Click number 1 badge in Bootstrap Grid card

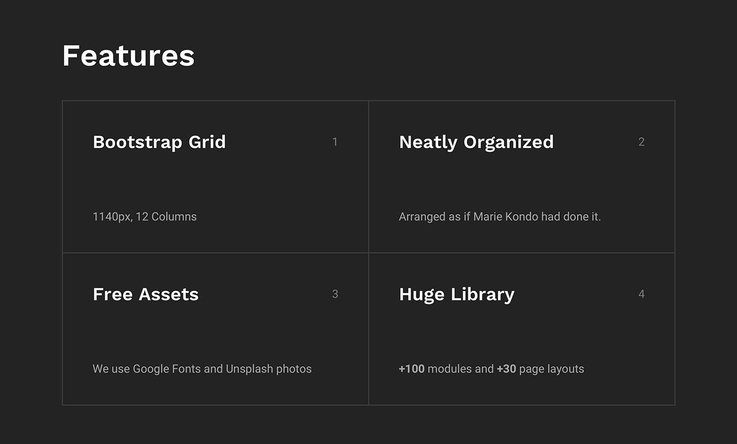[x=335, y=142]
